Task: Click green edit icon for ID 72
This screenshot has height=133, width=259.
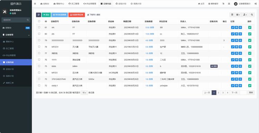Action: click(x=250, y=85)
